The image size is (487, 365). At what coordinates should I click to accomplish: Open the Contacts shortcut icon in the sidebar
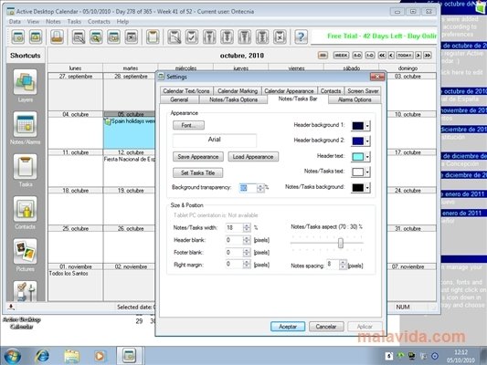[x=26, y=209]
